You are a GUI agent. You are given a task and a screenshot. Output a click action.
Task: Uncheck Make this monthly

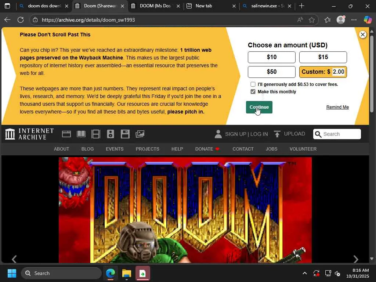point(253,91)
